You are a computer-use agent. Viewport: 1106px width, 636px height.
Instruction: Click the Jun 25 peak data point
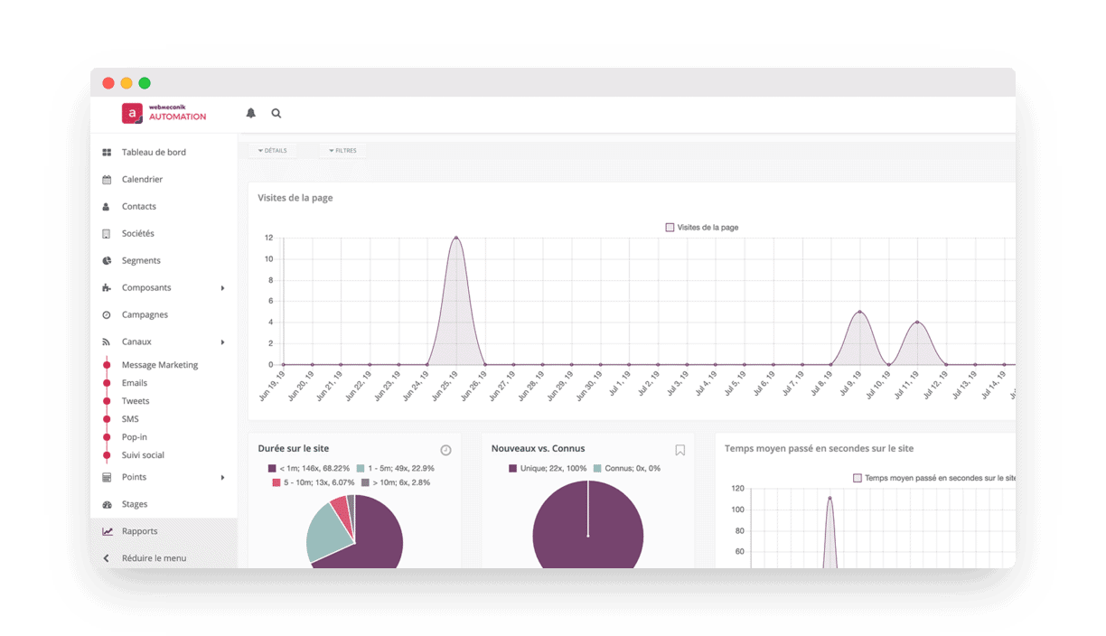click(456, 238)
